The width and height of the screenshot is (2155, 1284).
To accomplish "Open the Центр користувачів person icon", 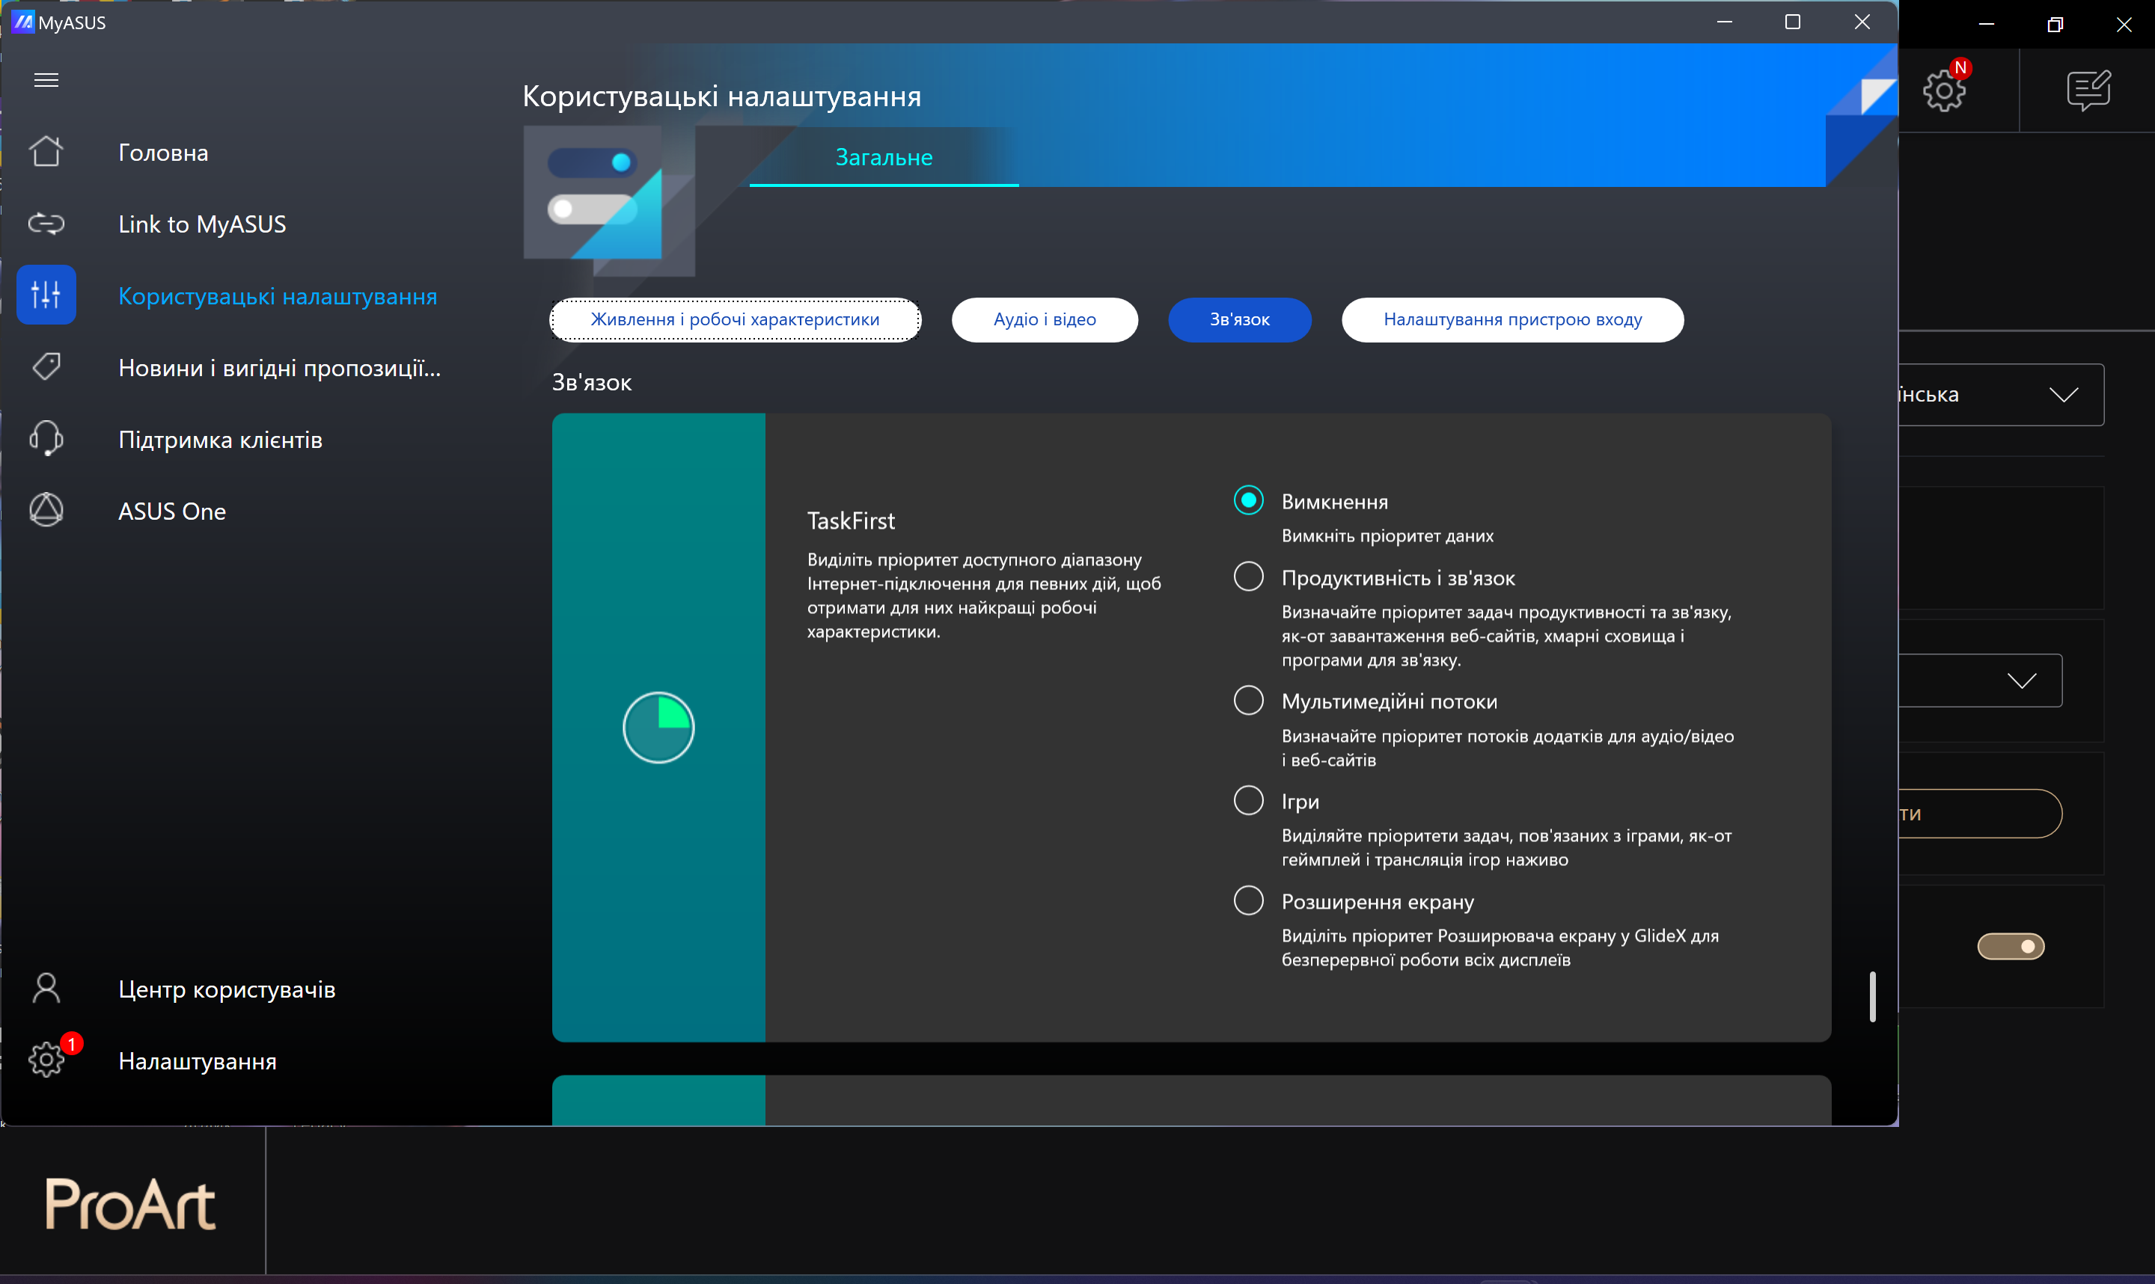I will (46, 988).
